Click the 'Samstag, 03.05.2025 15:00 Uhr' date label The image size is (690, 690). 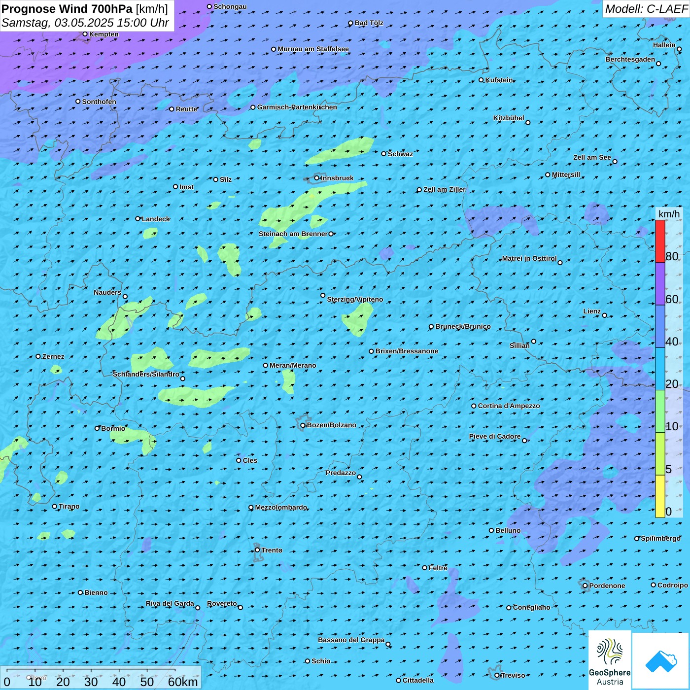85,23
